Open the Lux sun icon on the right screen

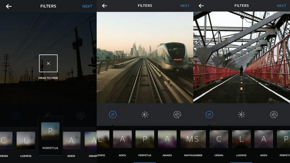[242, 115]
